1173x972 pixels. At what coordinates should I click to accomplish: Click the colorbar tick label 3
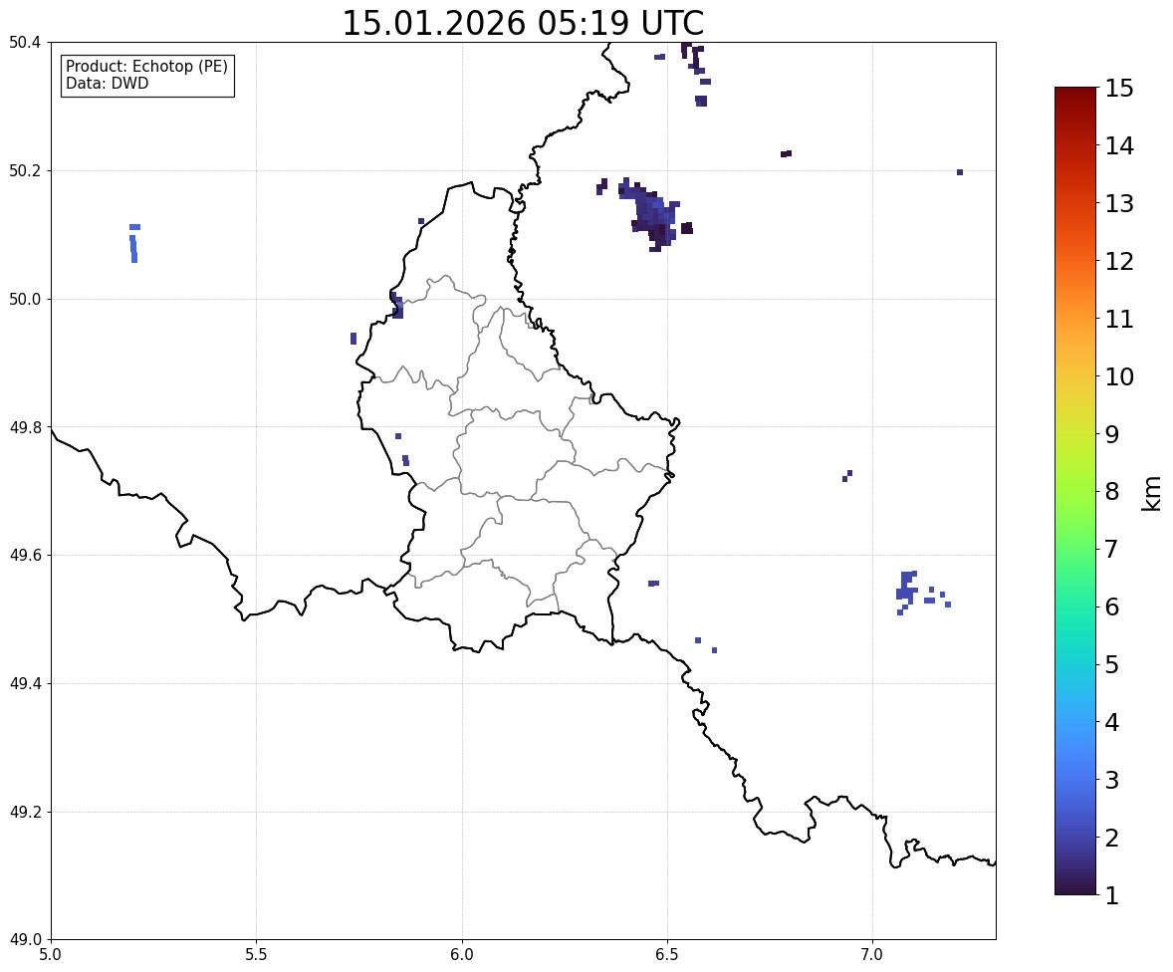coord(1112,780)
